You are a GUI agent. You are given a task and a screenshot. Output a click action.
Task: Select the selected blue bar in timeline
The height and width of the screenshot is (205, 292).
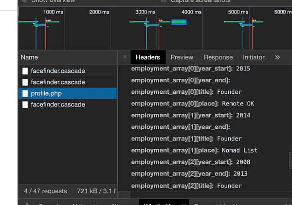[x=179, y=22]
